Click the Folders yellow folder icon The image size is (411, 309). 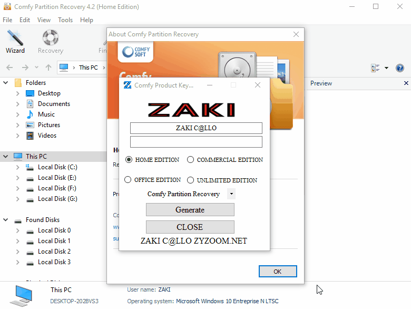coord(18,83)
